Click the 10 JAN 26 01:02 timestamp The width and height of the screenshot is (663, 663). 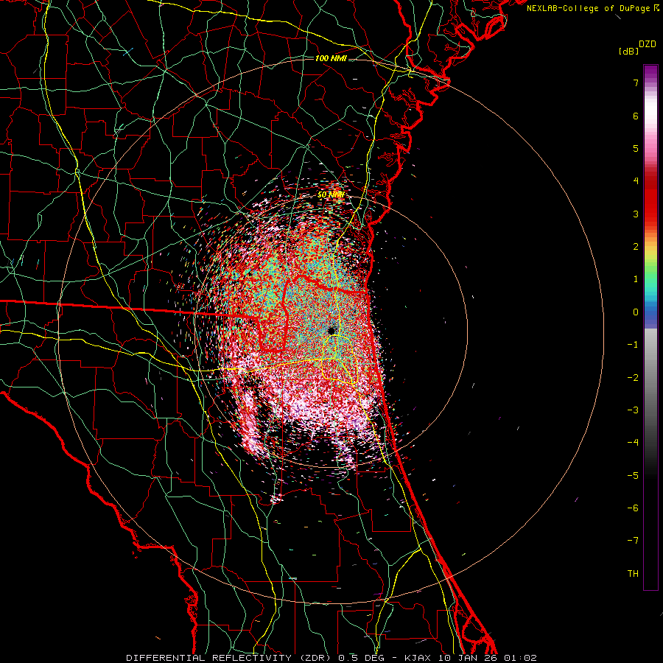click(x=488, y=658)
